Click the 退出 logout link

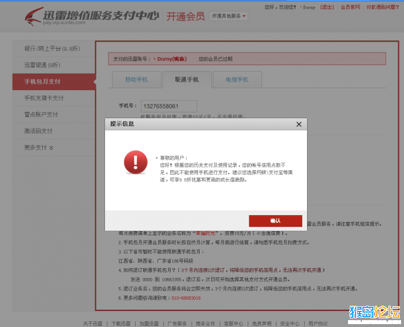pos(327,7)
